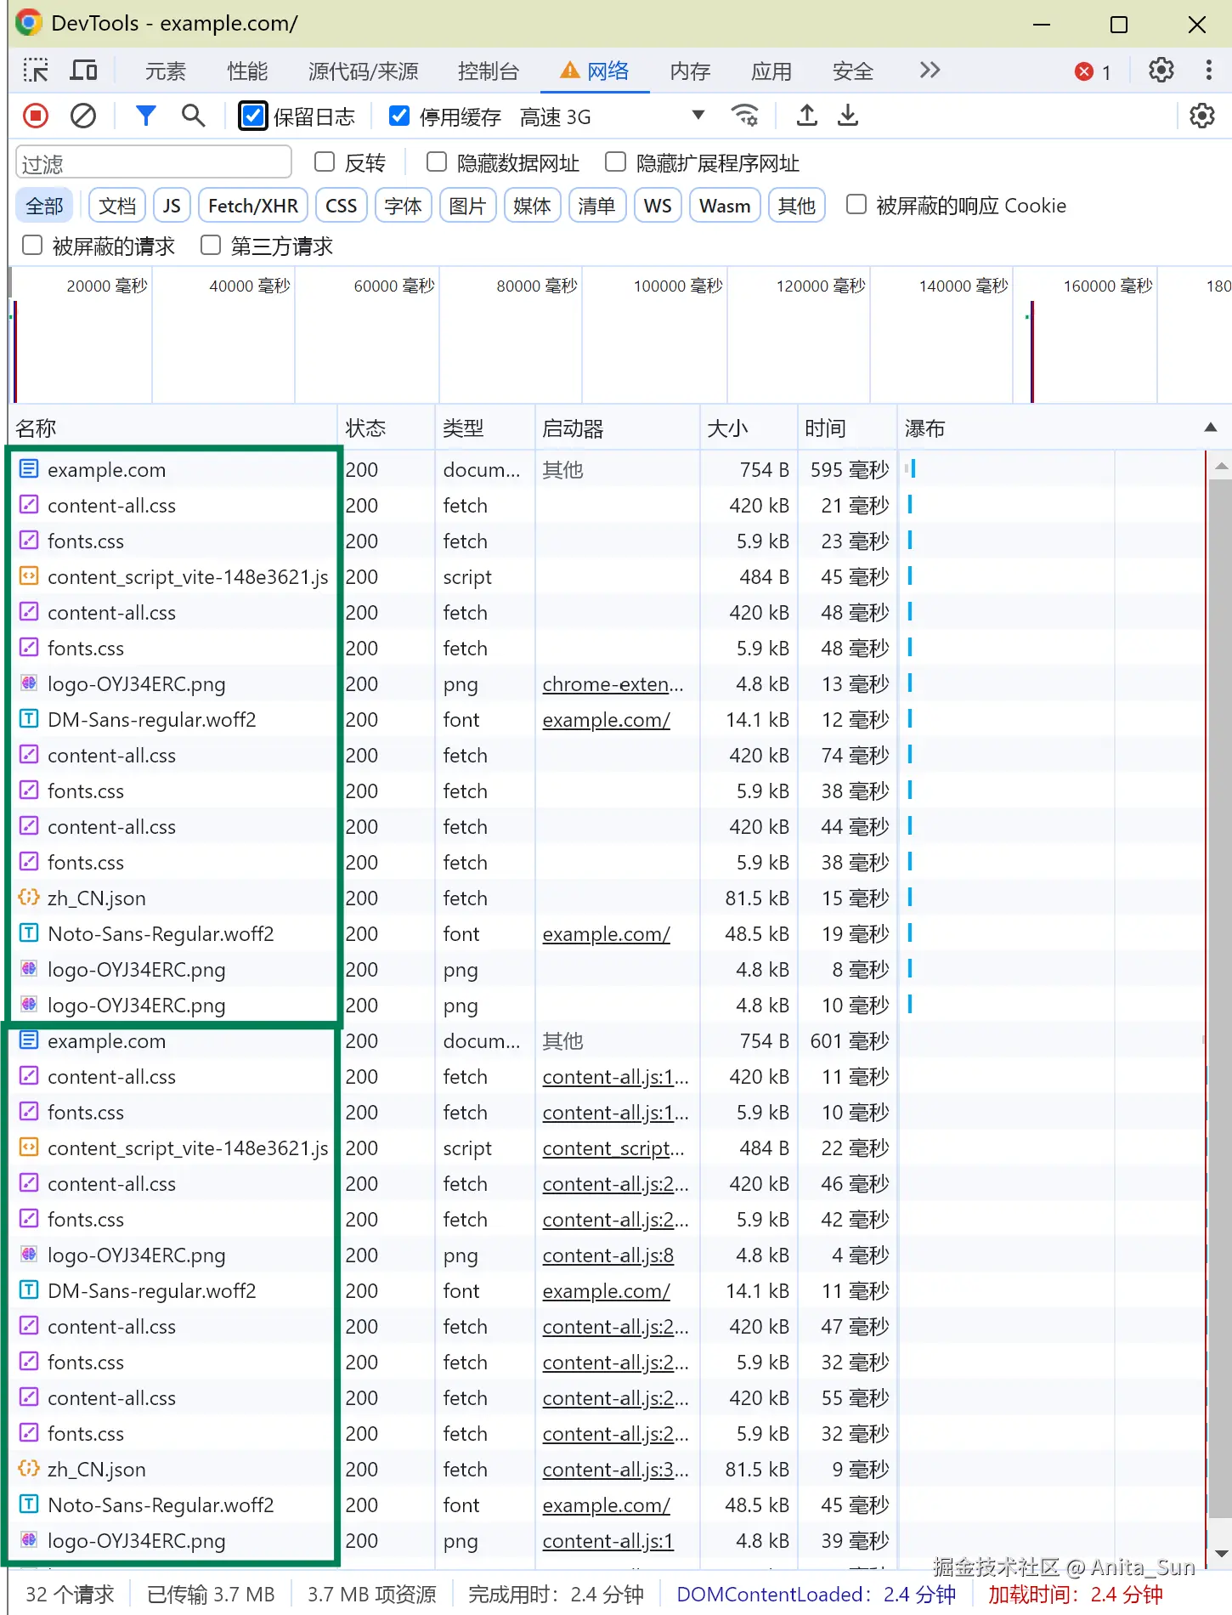Image resolution: width=1232 pixels, height=1615 pixels.
Task: Switch to 内存 tab
Action: coord(690,71)
